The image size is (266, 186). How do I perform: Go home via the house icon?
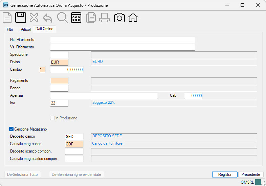click(133, 18)
